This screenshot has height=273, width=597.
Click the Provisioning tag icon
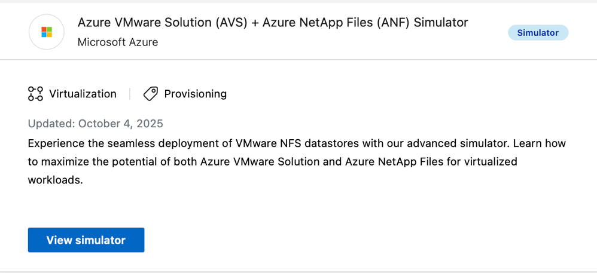tap(150, 94)
